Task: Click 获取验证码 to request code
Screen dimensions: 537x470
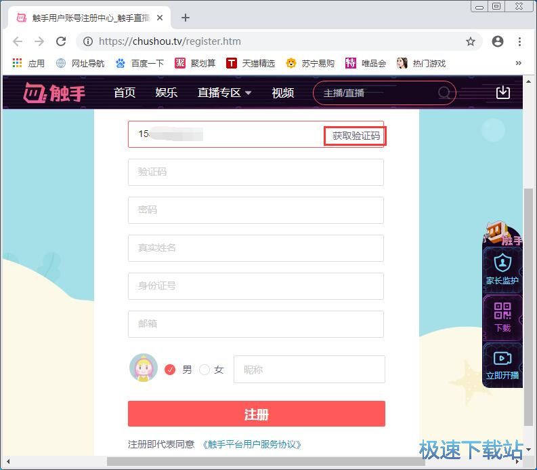Action: point(356,136)
